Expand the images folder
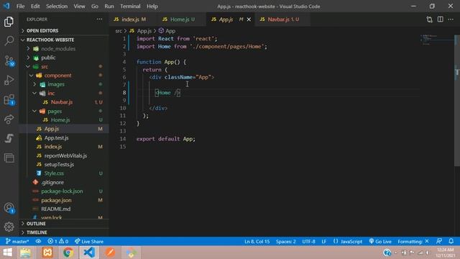Viewport: 460px width, 259px height. [x=64, y=84]
